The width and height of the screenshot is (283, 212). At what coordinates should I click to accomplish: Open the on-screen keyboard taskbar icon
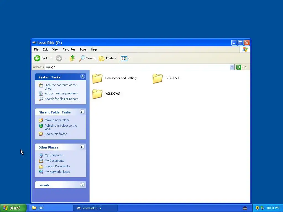coord(245,208)
